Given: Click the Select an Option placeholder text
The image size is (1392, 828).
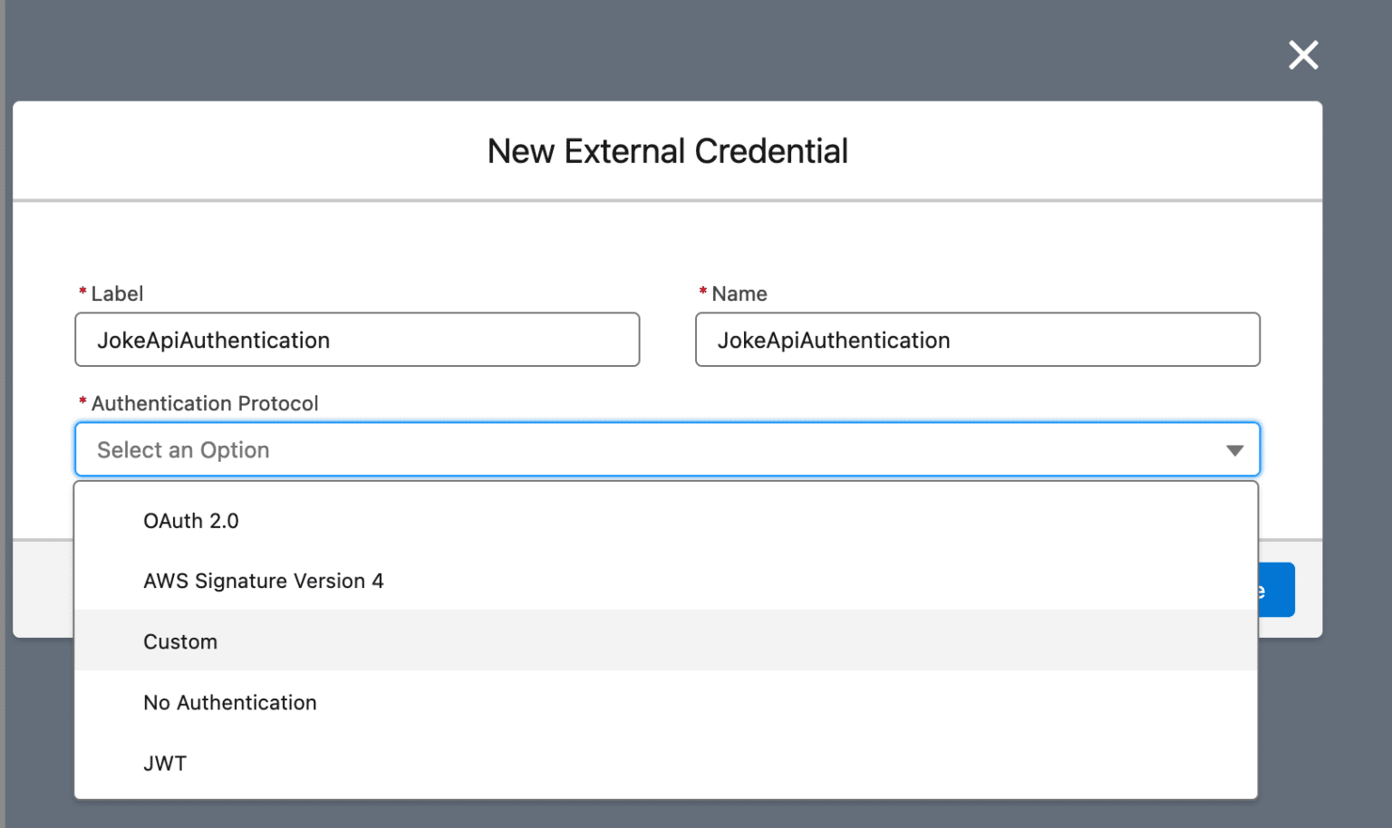Looking at the screenshot, I should (181, 449).
